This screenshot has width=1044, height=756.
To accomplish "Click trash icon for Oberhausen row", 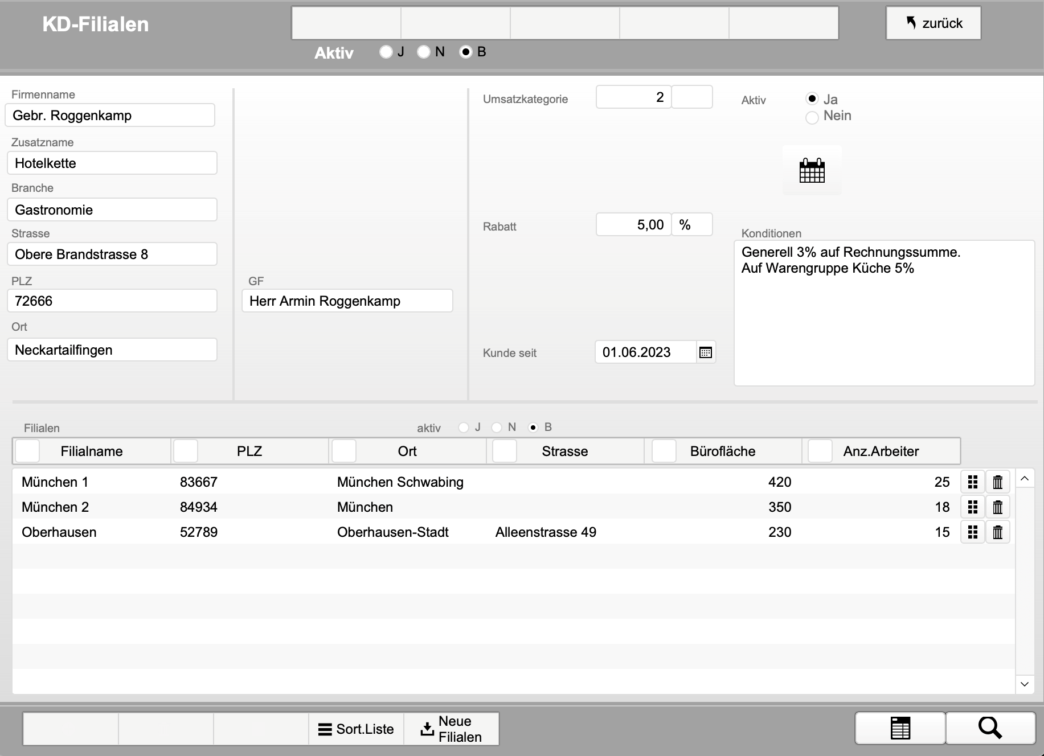I will click(997, 532).
